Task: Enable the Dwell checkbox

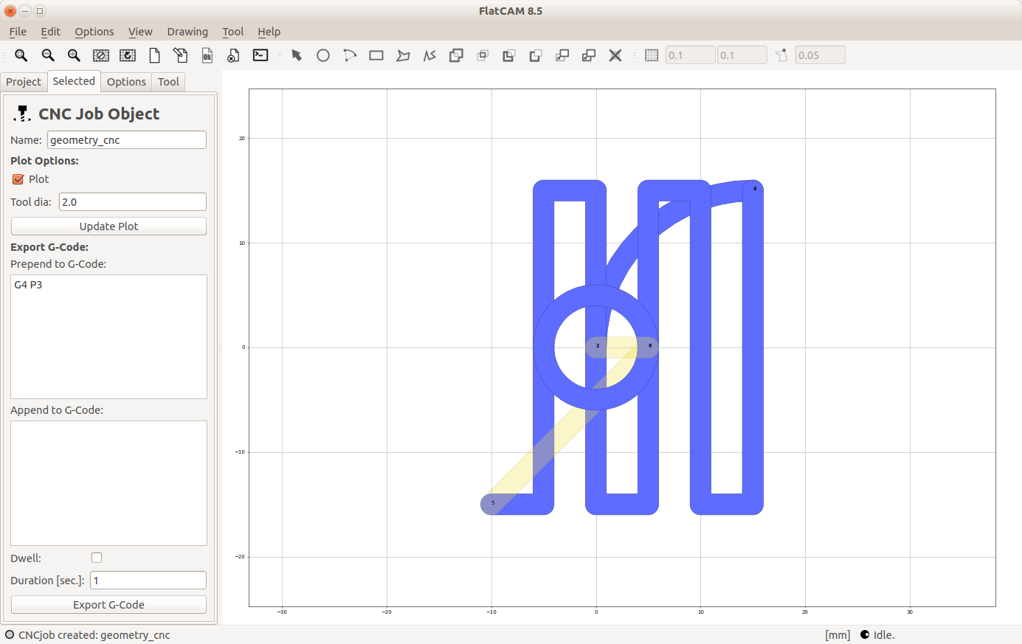Action: (97, 558)
